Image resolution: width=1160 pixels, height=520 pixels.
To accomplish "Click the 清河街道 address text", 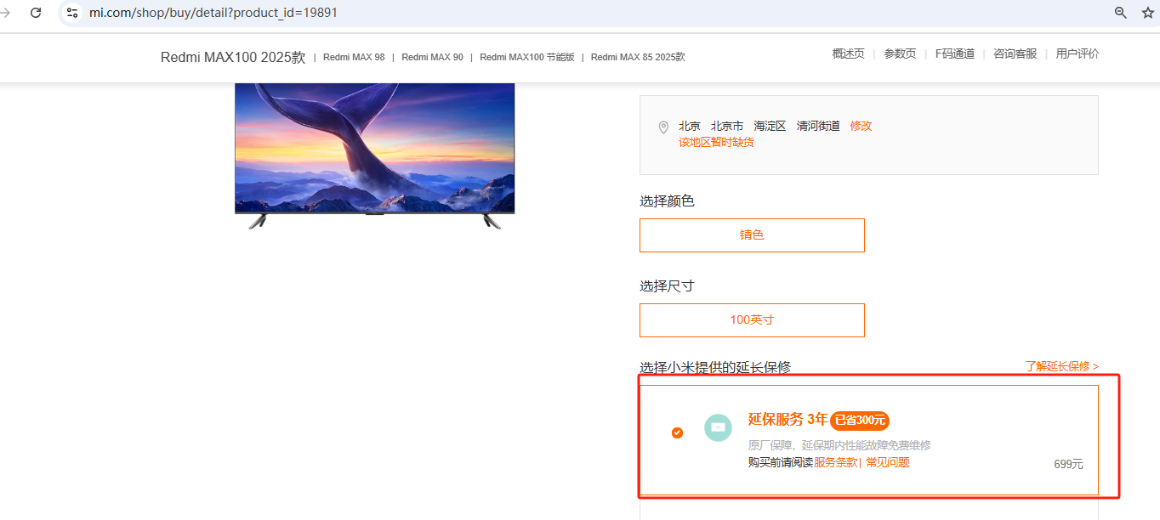I will [x=818, y=126].
